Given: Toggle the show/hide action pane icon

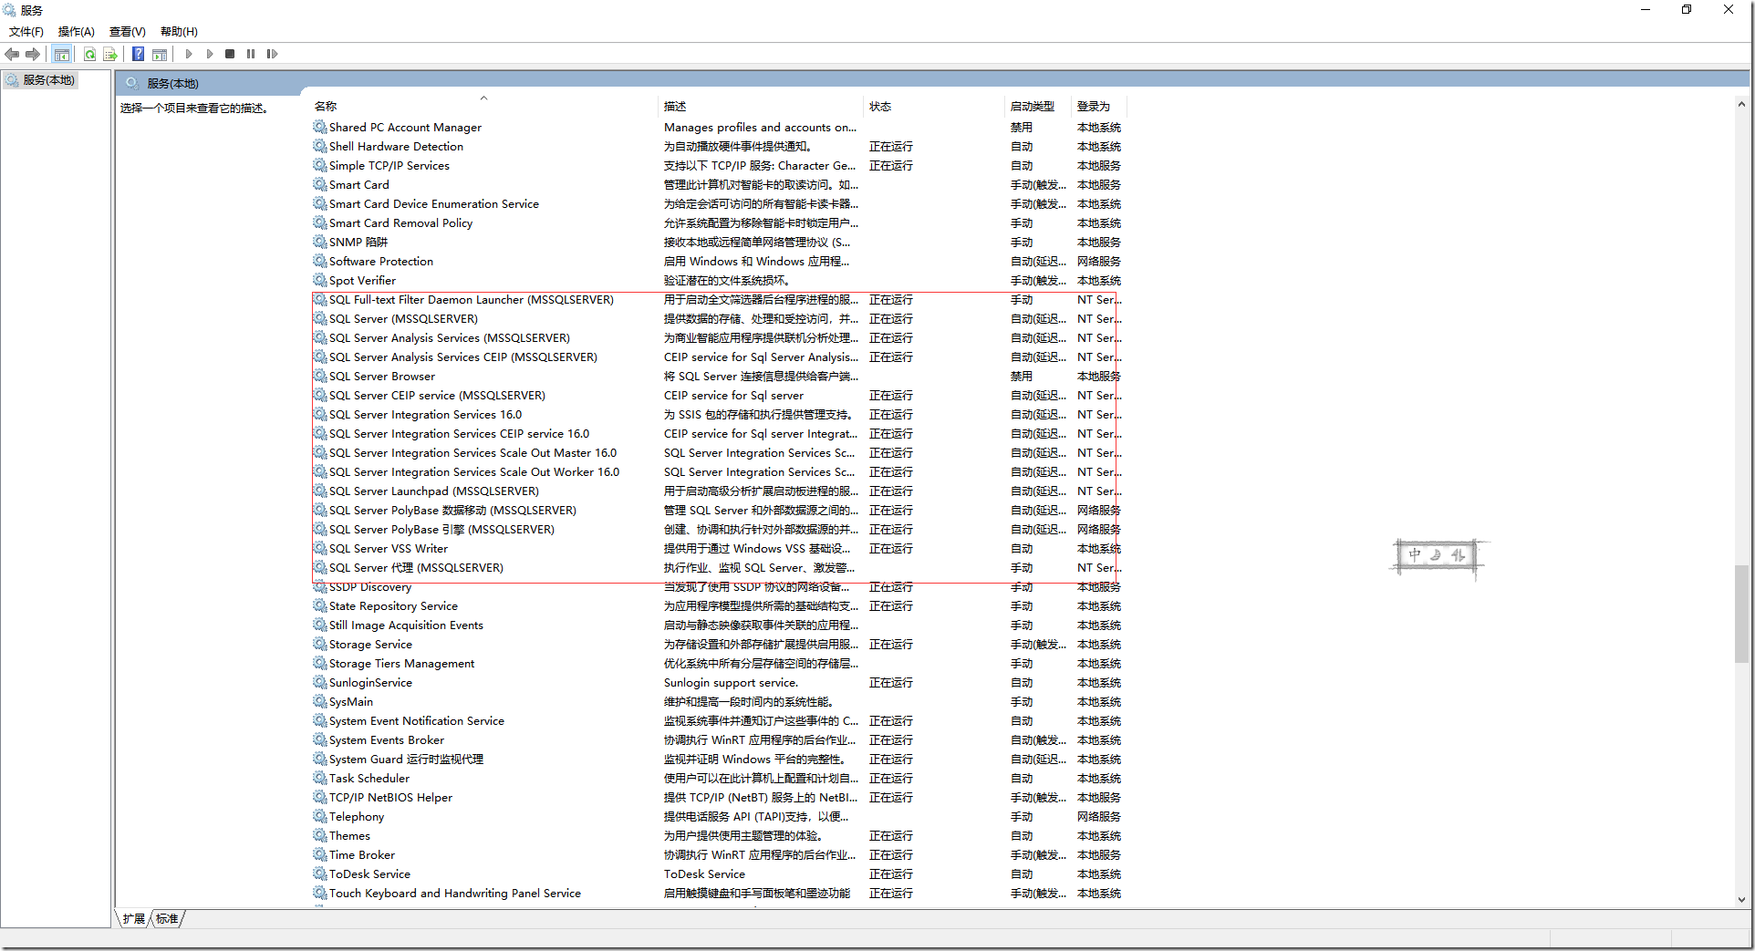Looking at the screenshot, I should (160, 54).
